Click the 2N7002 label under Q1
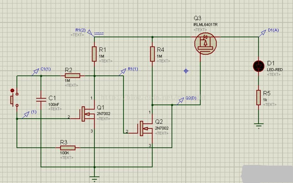This screenshot has height=183, width=293. tap(103, 114)
